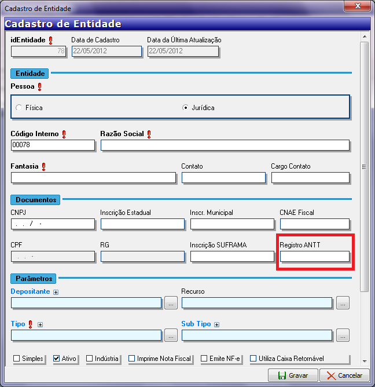375x387 pixels.
Task: Click the Cancelar button
Action: tap(344, 375)
